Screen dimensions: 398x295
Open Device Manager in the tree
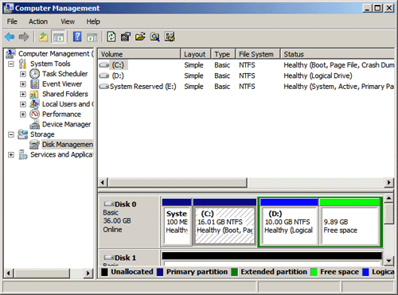[66, 124]
